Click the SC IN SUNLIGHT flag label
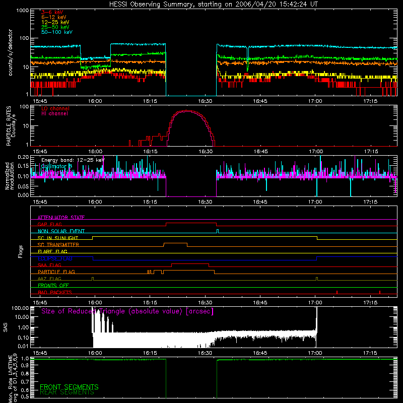 point(58,238)
